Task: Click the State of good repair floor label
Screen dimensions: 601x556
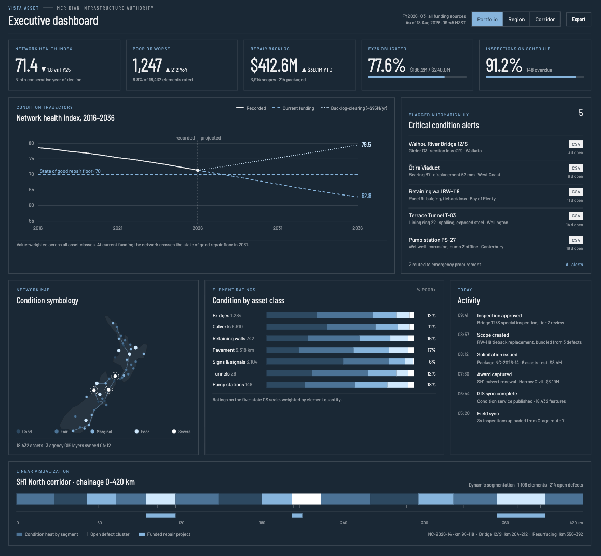Action: coord(70,171)
